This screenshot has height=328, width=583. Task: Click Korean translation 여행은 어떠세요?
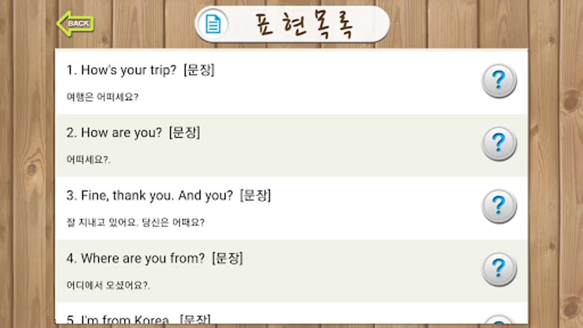click(102, 97)
